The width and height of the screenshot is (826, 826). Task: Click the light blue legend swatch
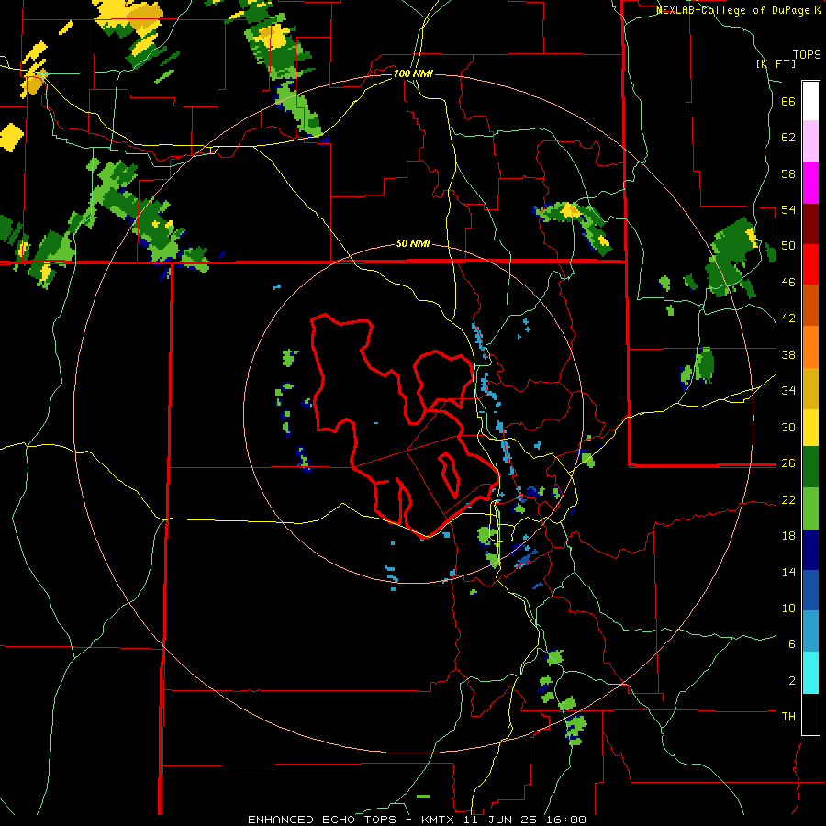810,631
